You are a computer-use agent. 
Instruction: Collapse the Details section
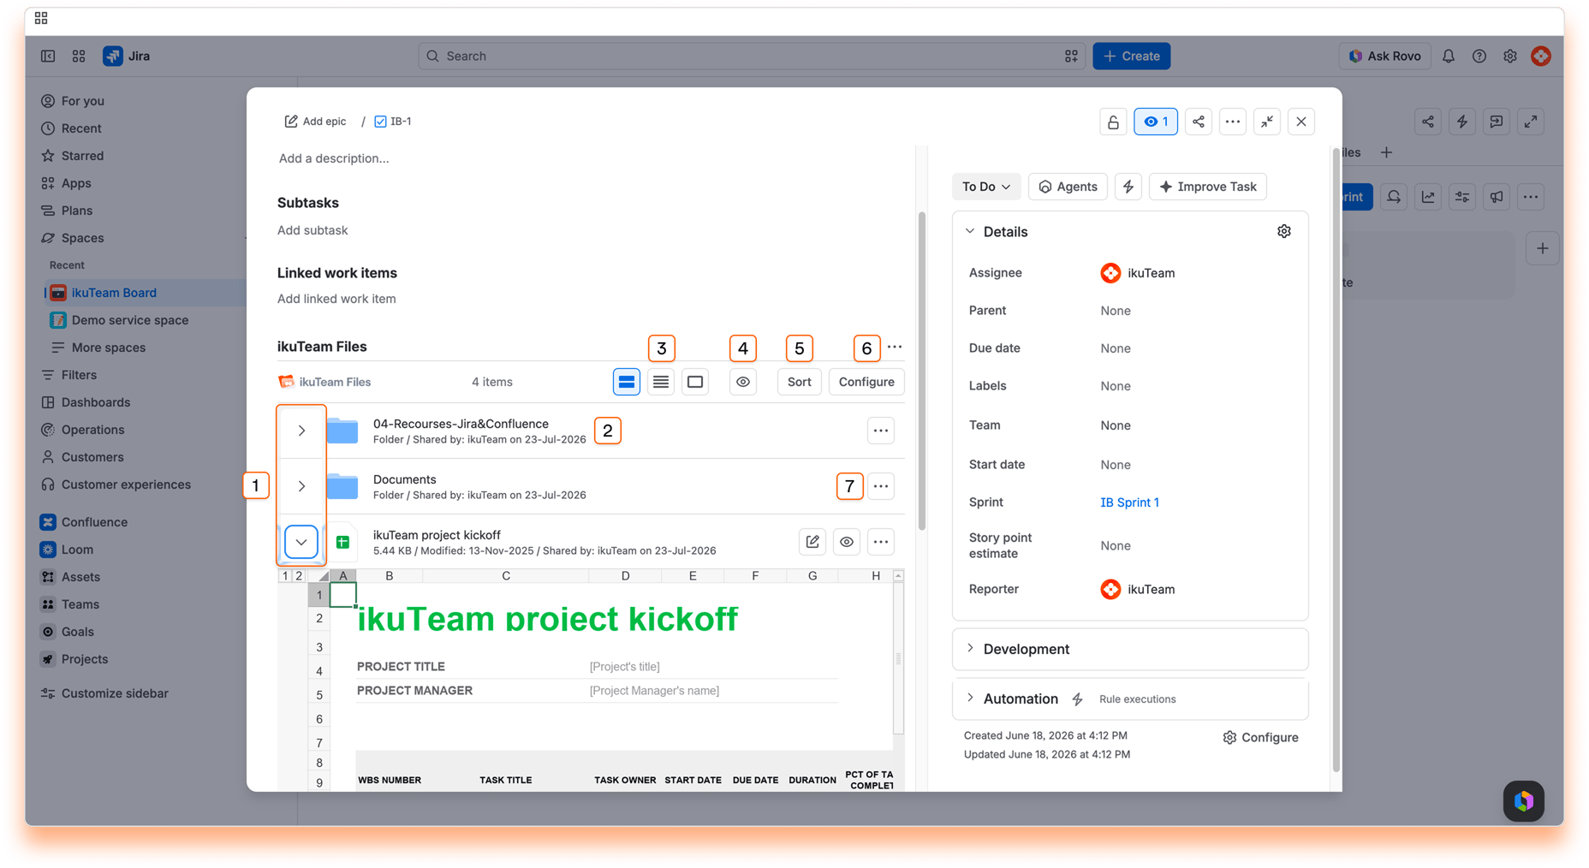[970, 231]
